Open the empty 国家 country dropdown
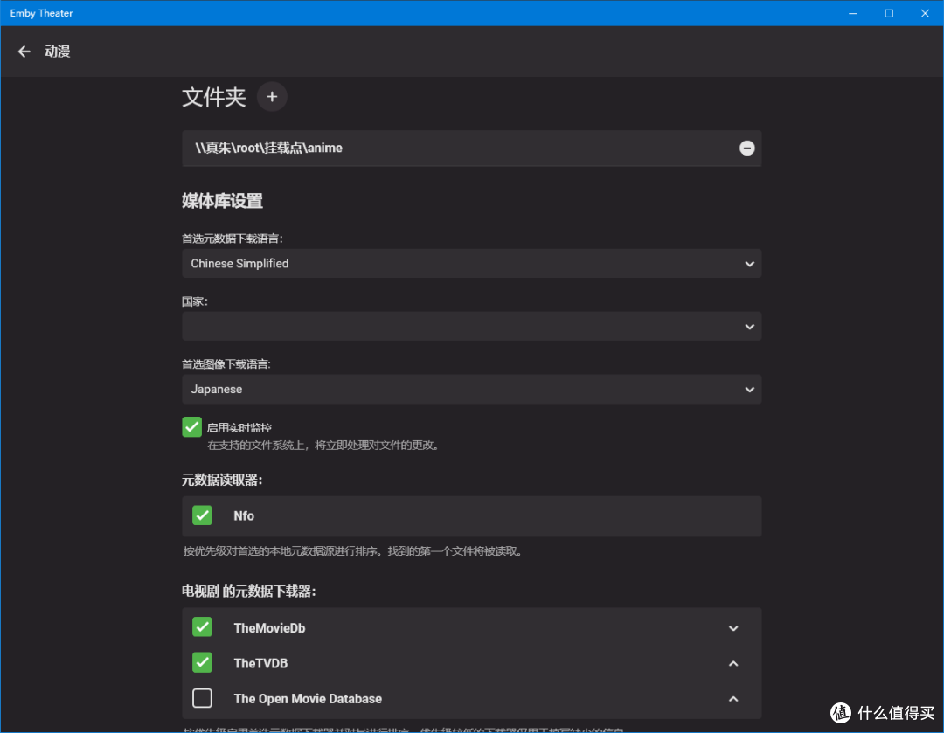This screenshot has height=733, width=944. pyautogui.click(x=471, y=326)
